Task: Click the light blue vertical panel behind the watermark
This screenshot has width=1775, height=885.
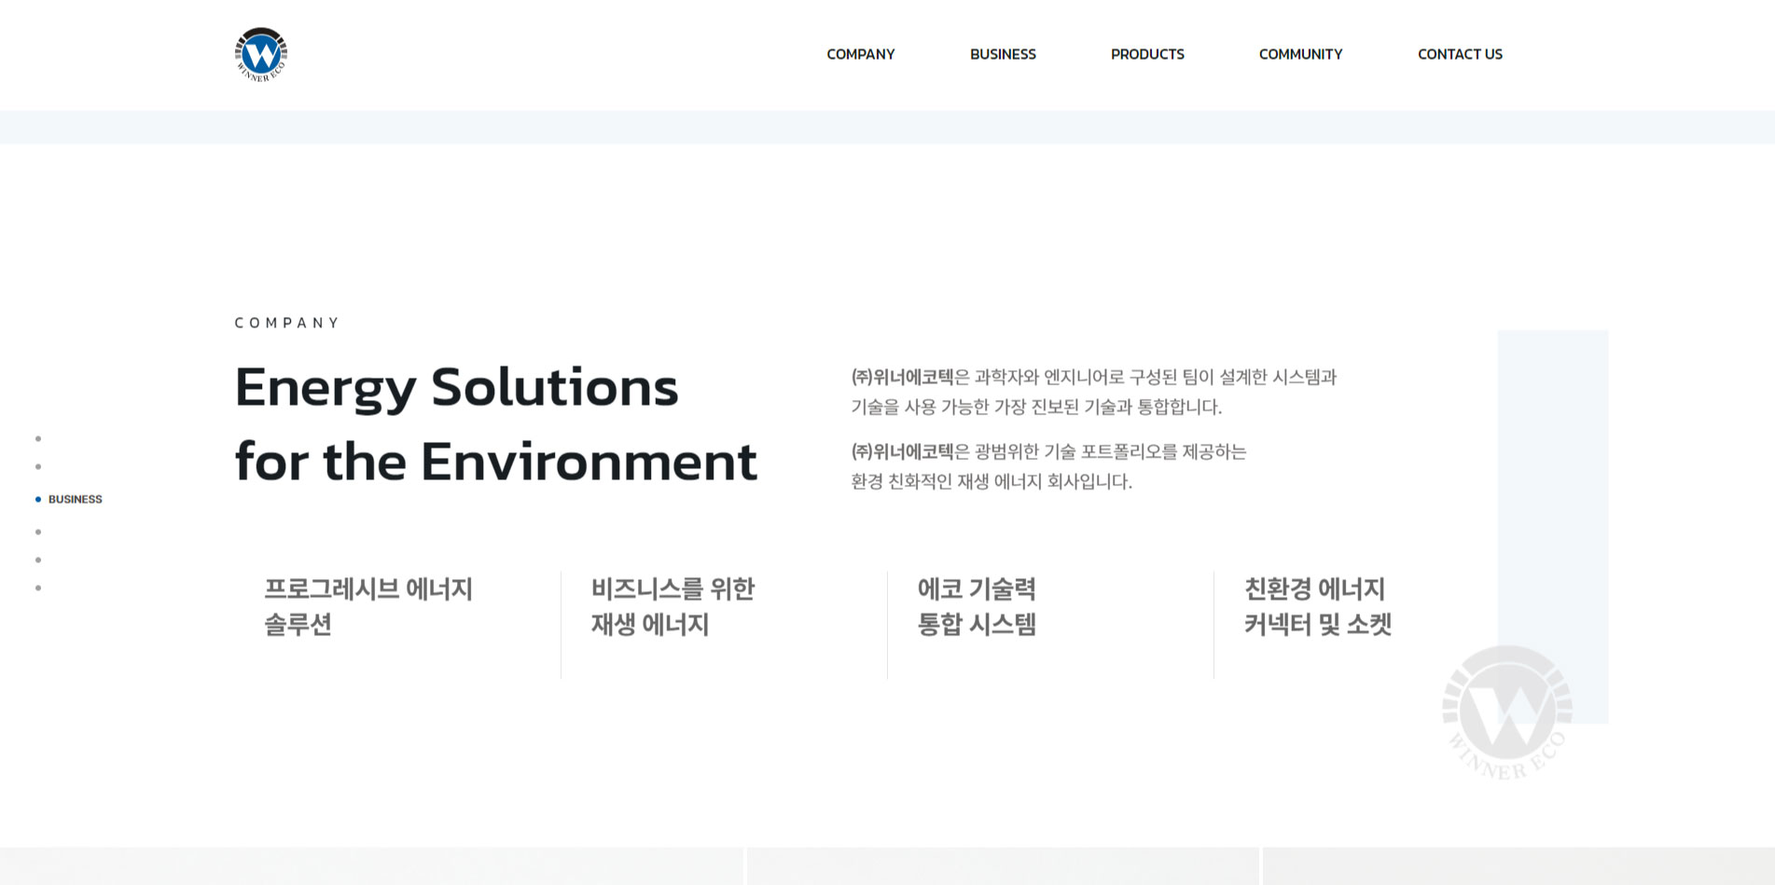Action: click(x=1553, y=466)
